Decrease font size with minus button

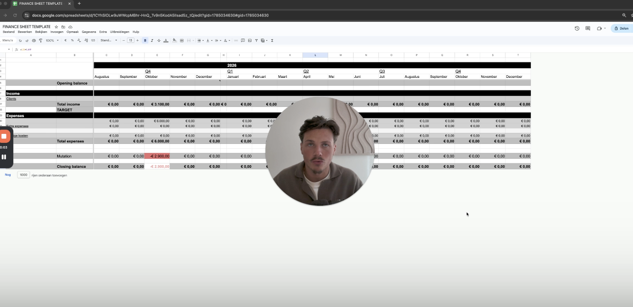click(123, 40)
